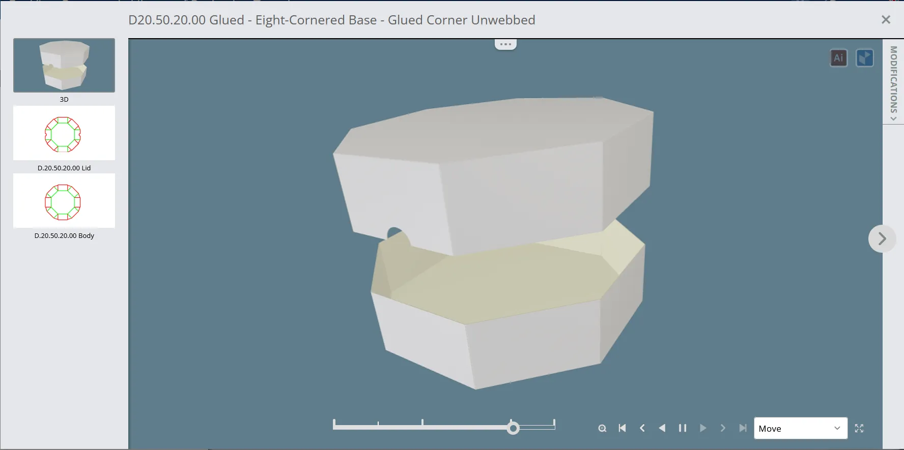This screenshot has width=904, height=450.
Task: Advance to next animation step
Action: click(x=723, y=428)
